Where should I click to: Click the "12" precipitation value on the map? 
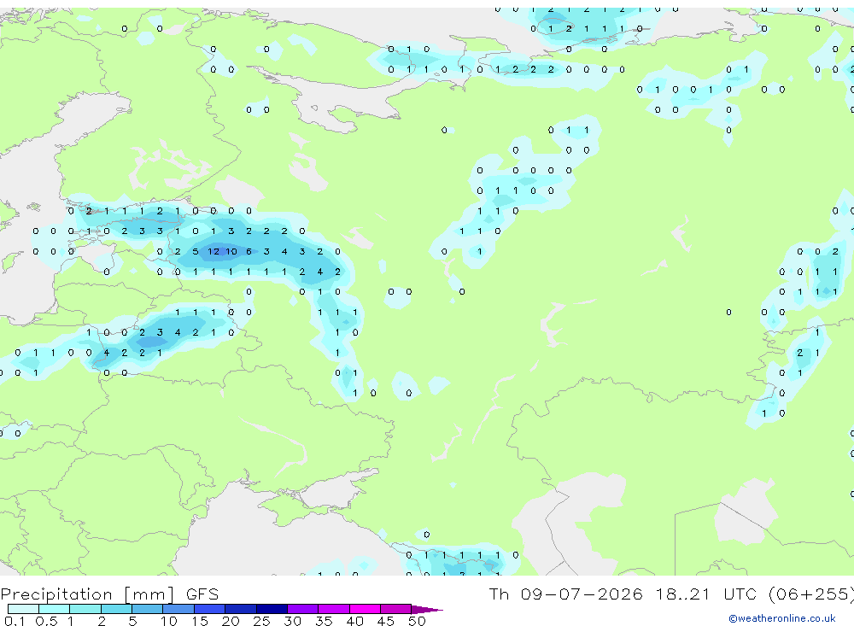(x=213, y=251)
